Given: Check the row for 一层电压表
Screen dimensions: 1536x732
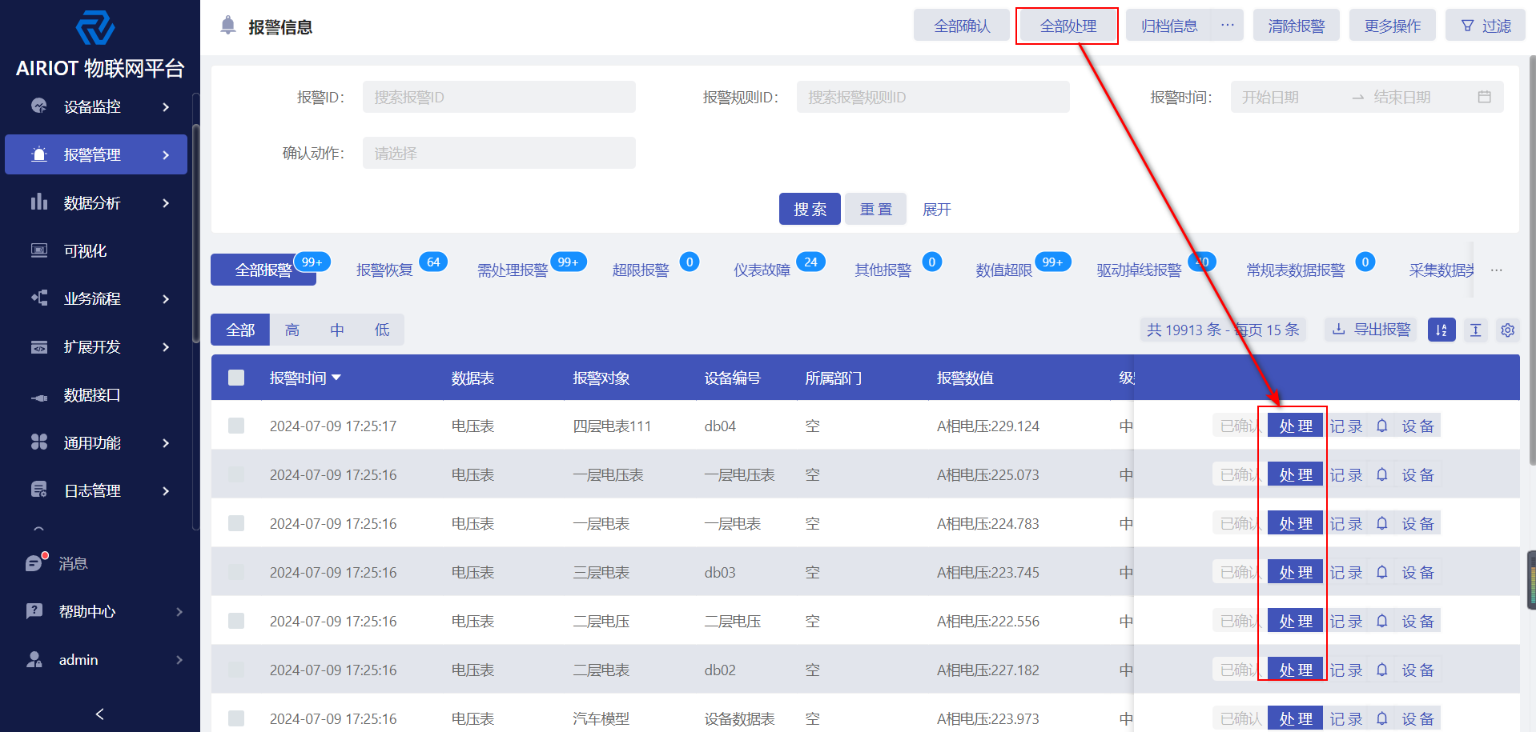Looking at the screenshot, I should (236, 474).
